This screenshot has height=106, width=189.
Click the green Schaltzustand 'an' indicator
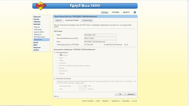125,45
